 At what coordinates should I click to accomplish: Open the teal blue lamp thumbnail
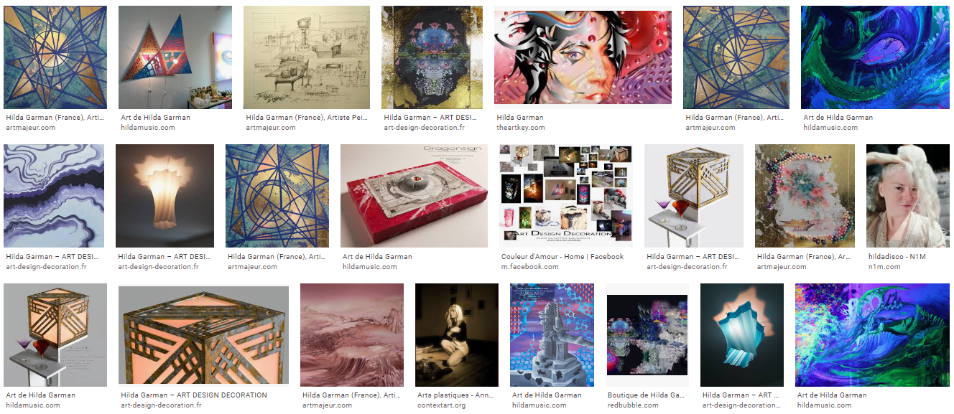point(742,335)
